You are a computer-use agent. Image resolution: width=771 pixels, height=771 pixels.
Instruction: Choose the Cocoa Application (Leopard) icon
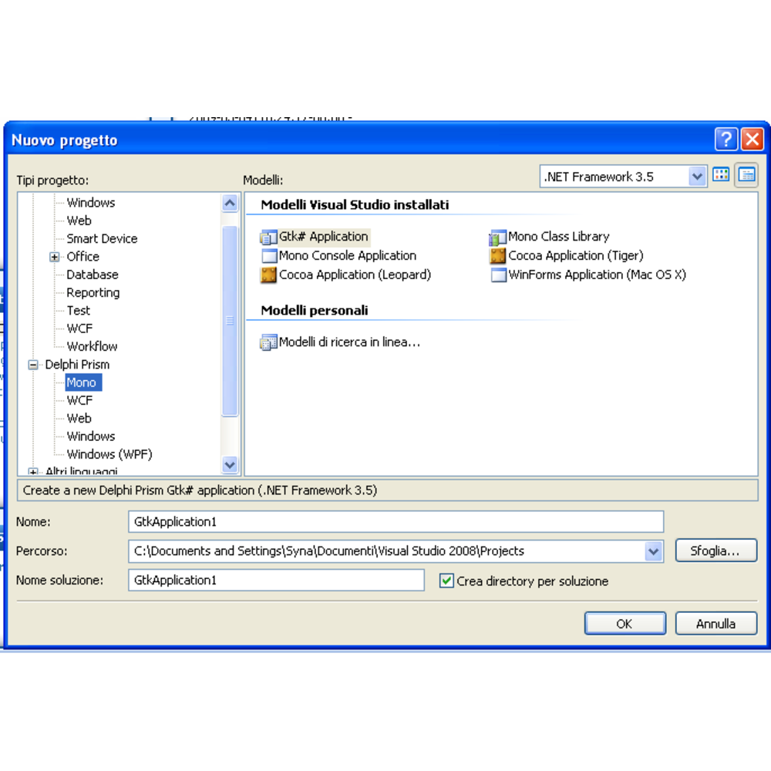tap(268, 274)
